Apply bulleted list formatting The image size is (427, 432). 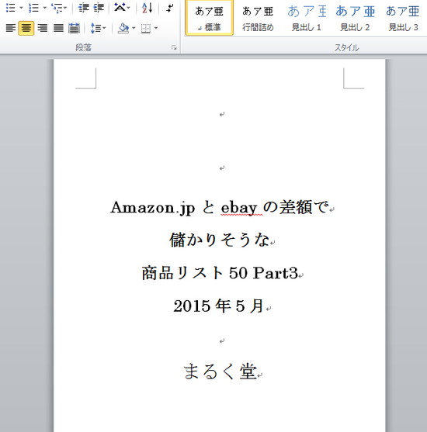pyautogui.click(x=11, y=8)
